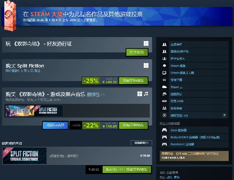Open the Split Fiction Original Soundtrack DLC thumbnail
Viewport: 234px width, 180px height.
(25, 156)
